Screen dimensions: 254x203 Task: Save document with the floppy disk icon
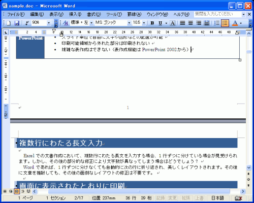coord(17,23)
